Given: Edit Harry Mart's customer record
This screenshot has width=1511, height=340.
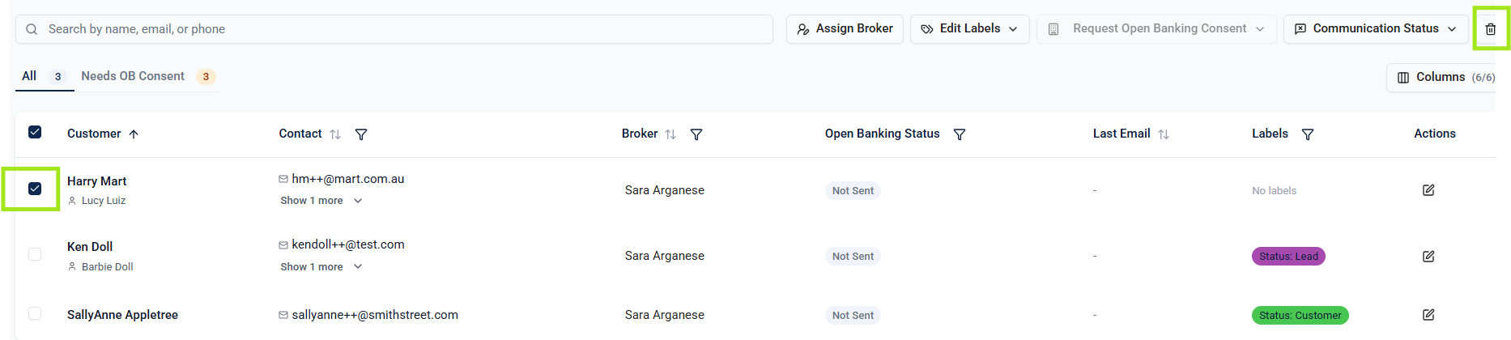Looking at the screenshot, I should [1428, 190].
